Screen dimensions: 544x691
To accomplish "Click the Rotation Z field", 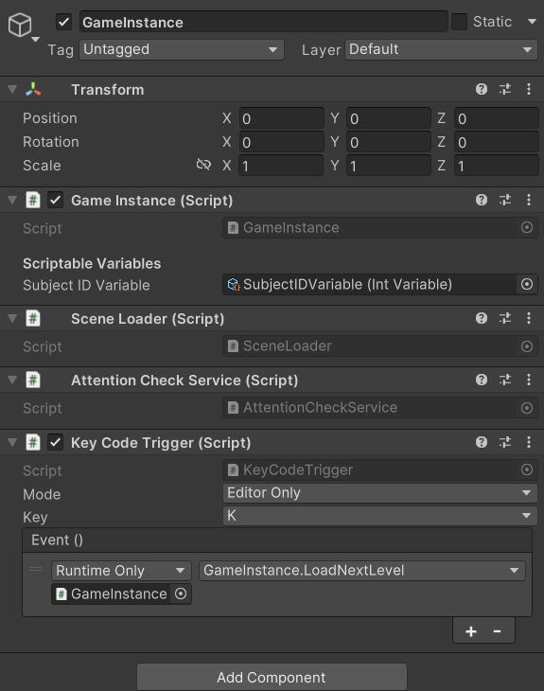I will (x=497, y=142).
